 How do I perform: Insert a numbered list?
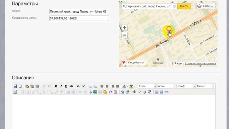pyautogui.click(x=95, y=86)
